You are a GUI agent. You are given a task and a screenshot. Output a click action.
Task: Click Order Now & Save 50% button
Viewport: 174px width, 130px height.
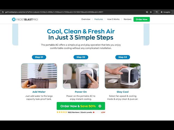pos(81,106)
